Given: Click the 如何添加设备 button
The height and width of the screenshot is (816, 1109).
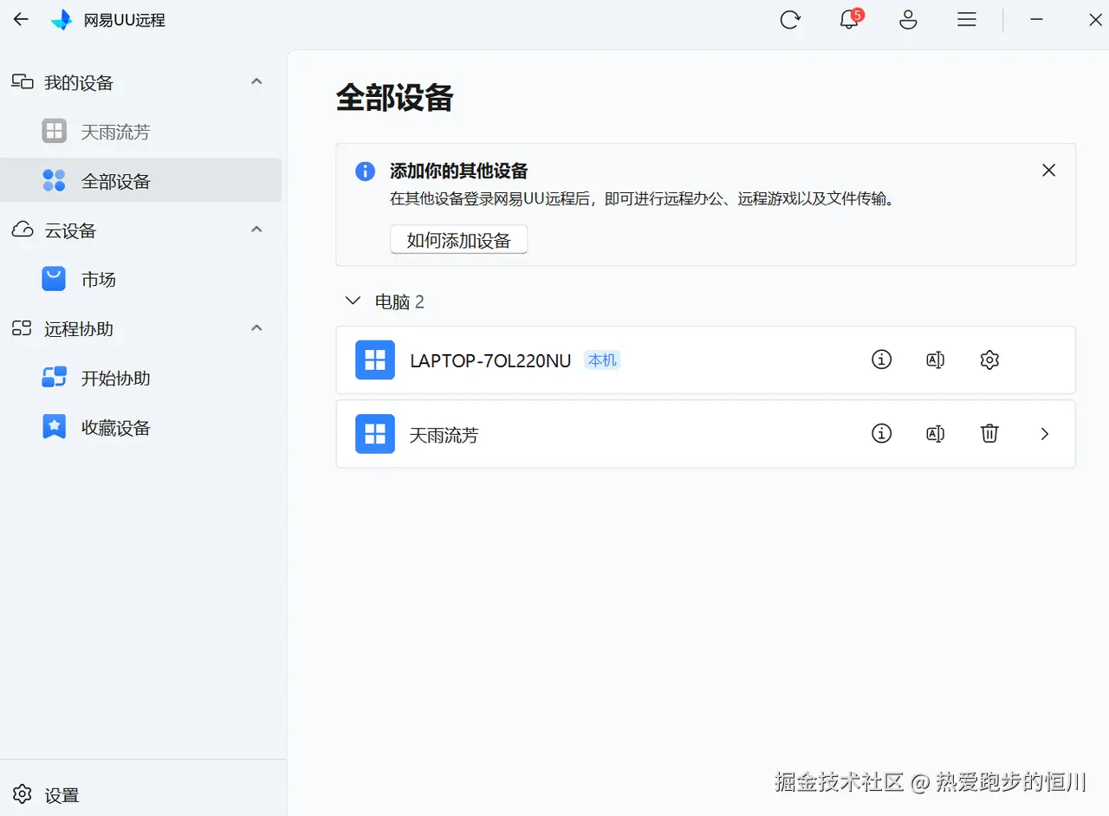Looking at the screenshot, I should 458,239.
